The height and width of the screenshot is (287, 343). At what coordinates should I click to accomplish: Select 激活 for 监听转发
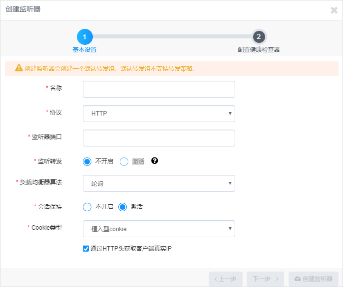coord(124,161)
